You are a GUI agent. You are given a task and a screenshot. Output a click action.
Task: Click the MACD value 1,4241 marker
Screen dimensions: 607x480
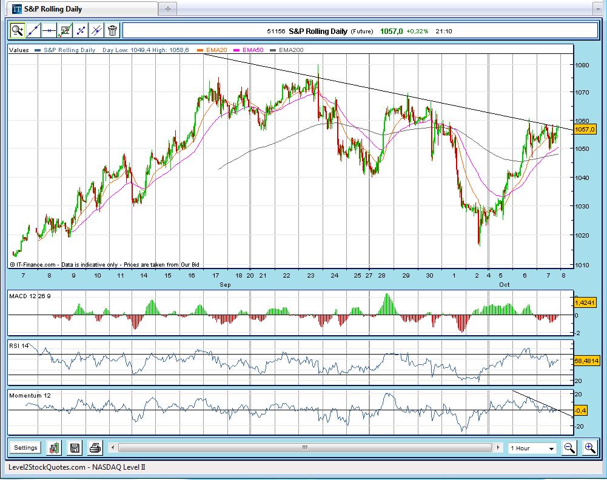pyautogui.click(x=585, y=302)
